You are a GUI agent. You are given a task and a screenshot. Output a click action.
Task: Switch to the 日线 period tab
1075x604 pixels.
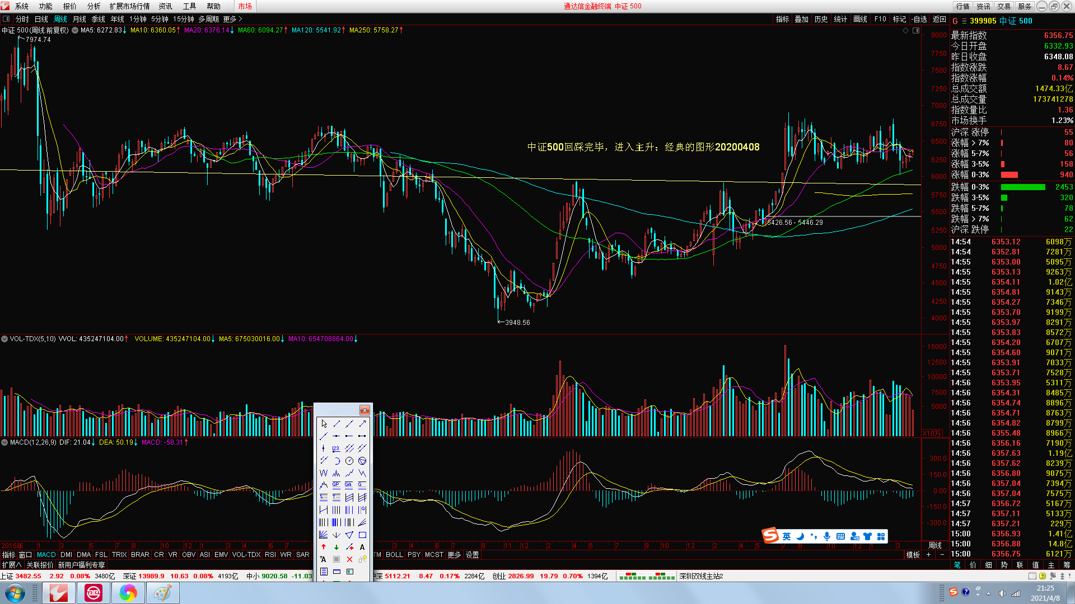click(x=41, y=19)
